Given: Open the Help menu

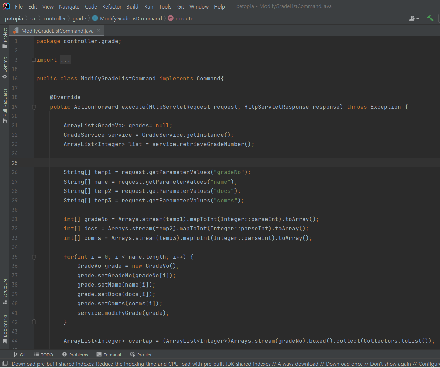Looking at the screenshot, I should click(x=219, y=6).
